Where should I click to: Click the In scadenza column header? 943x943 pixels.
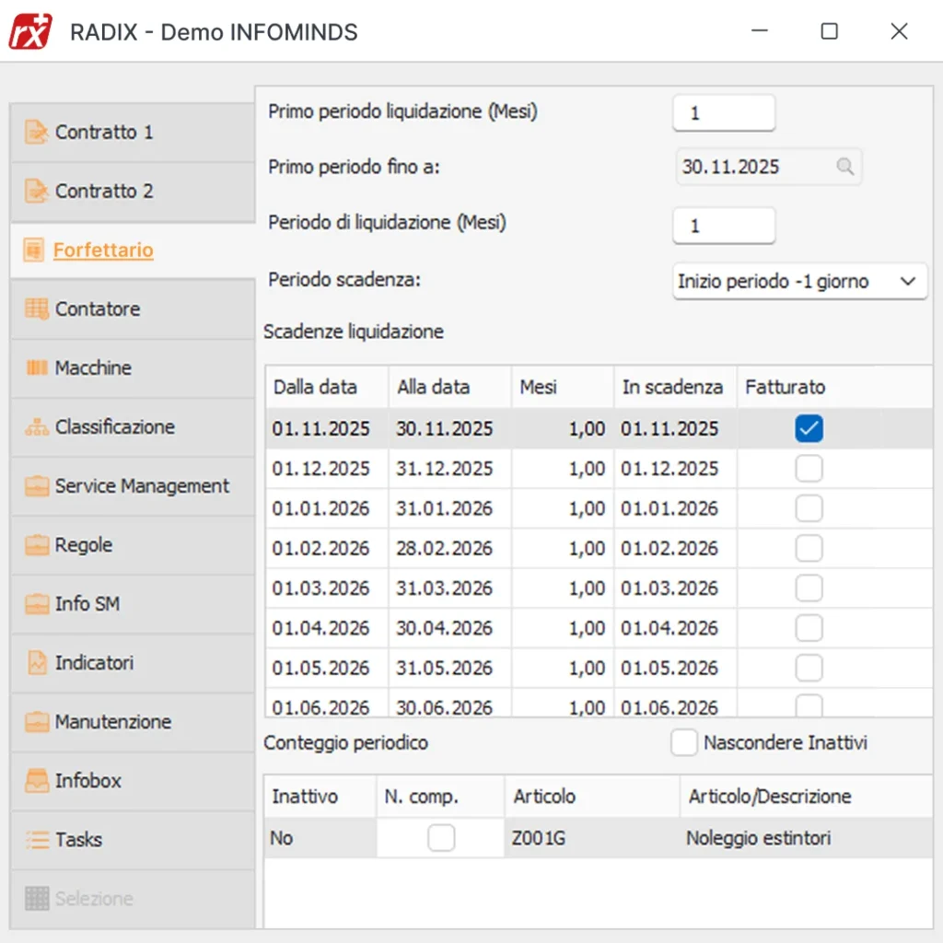[x=672, y=388]
